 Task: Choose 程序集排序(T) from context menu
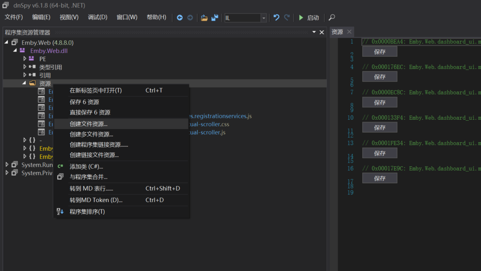(x=122, y=211)
